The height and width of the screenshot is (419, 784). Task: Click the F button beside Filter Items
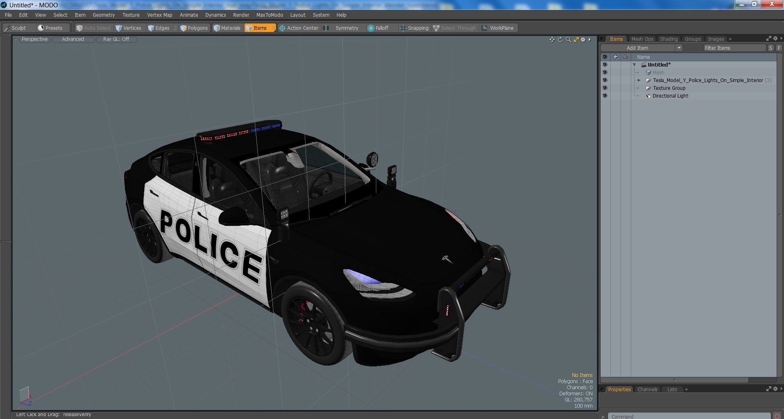(x=779, y=48)
